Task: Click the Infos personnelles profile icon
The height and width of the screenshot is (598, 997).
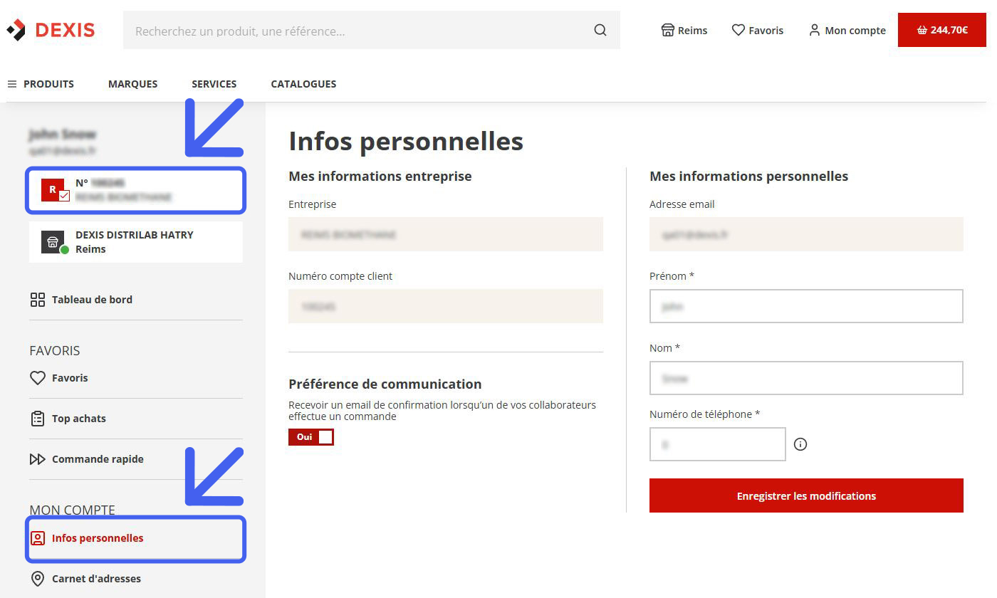Action: [x=38, y=538]
